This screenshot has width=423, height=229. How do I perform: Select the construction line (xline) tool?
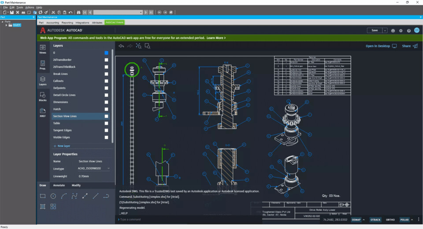point(85,196)
